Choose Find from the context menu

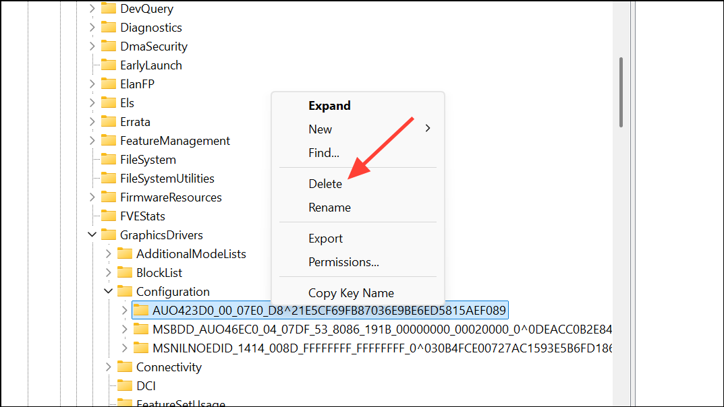click(323, 153)
